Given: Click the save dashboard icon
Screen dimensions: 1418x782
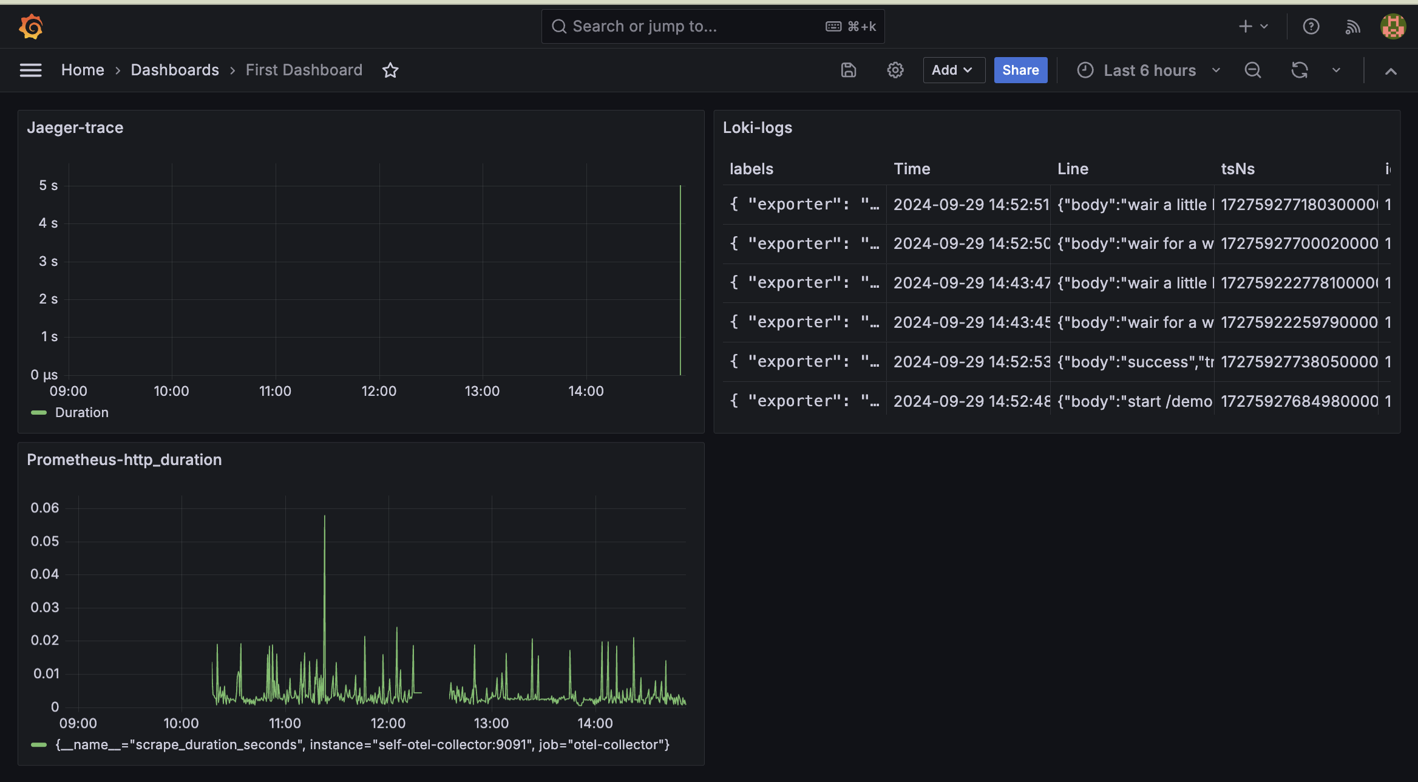Looking at the screenshot, I should click(x=849, y=70).
